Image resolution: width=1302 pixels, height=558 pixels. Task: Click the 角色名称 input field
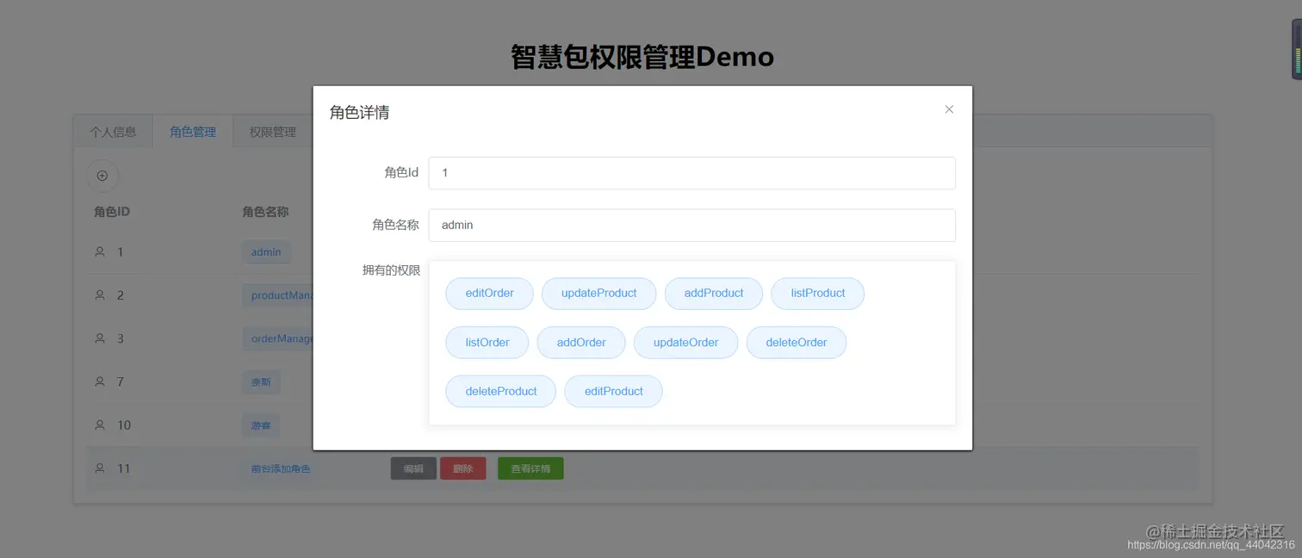coord(691,226)
